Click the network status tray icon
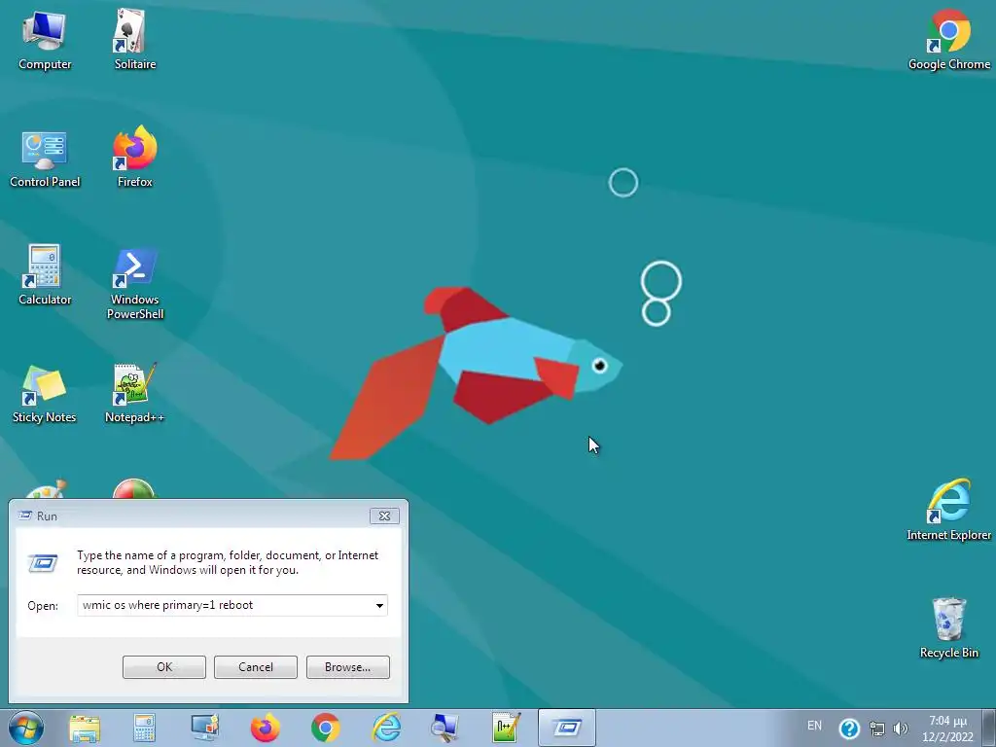This screenshot has width=996, height=747. tap(877, 729)
